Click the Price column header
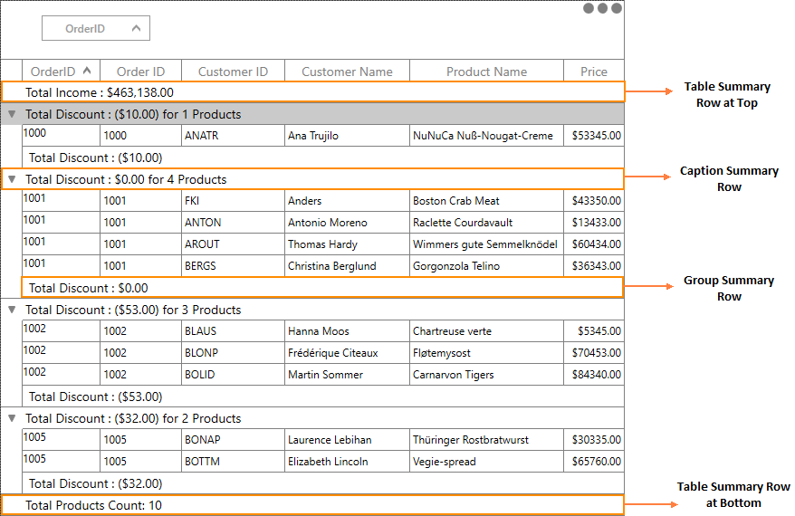795x516 pixels. [x=594, y=72]
